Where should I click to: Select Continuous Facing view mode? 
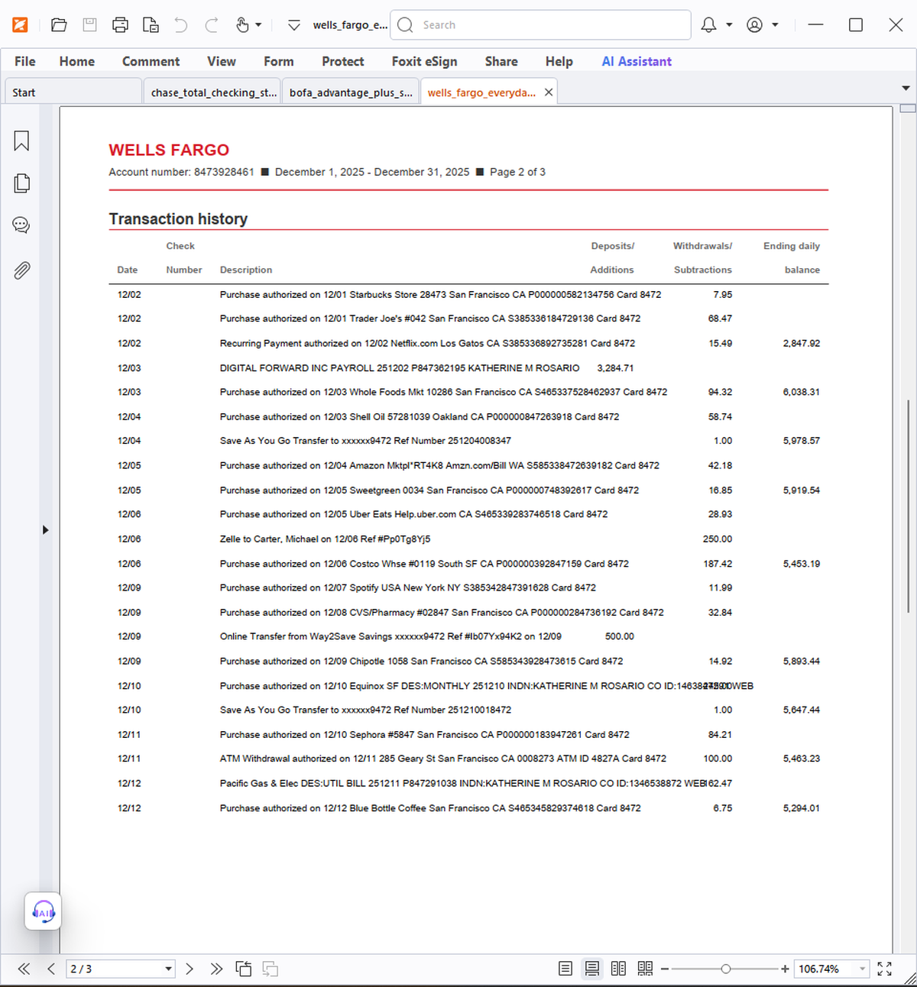646,969
